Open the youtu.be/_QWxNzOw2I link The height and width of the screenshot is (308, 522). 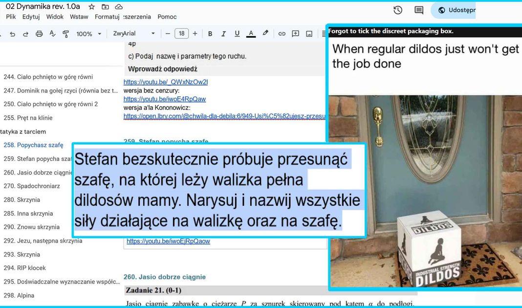tap(166, 82)
